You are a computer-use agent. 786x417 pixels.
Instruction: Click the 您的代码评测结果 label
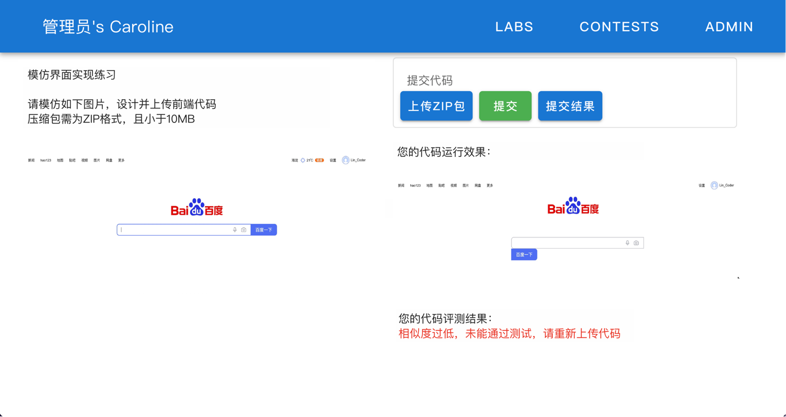click(445, 318)
